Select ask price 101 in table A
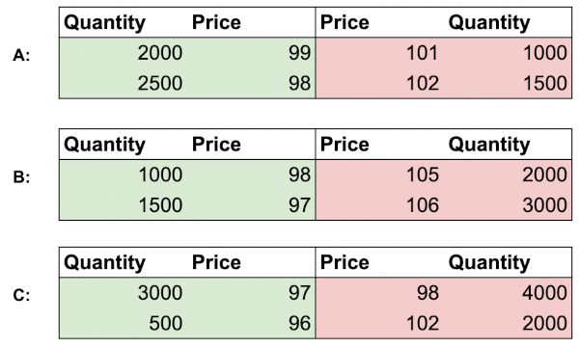579x348 pixels. [422, 53]
